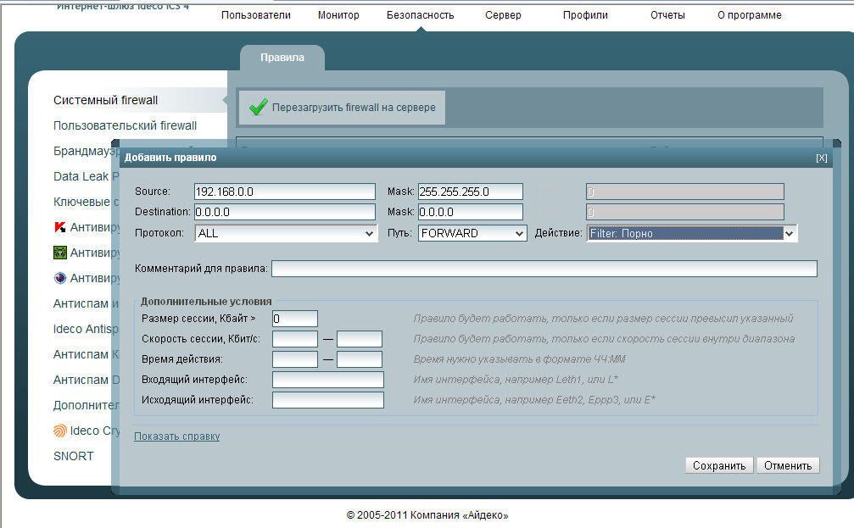Click the blue-red antivirus icon in sidebar

(x=60, y=278)
